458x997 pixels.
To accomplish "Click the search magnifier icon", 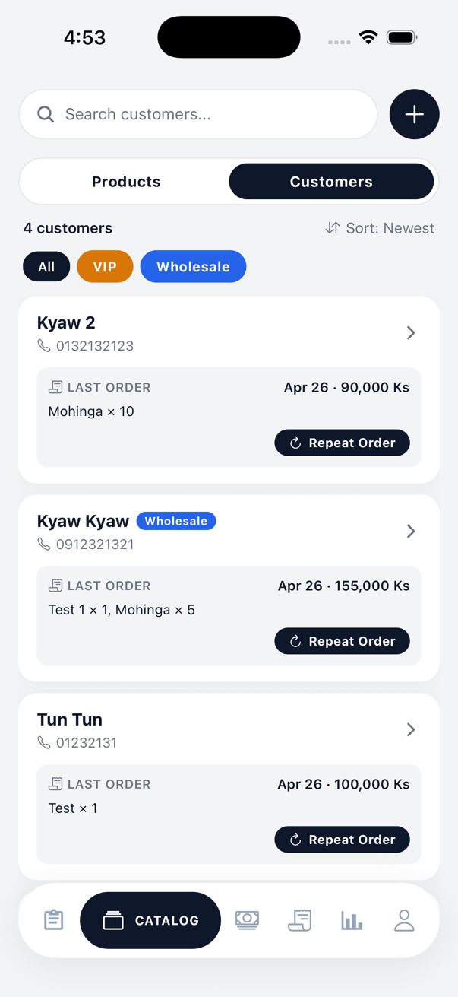I will tap(46, 113).
